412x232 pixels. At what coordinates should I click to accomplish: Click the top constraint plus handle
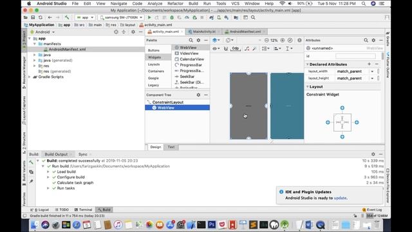(x=342, y=108)
